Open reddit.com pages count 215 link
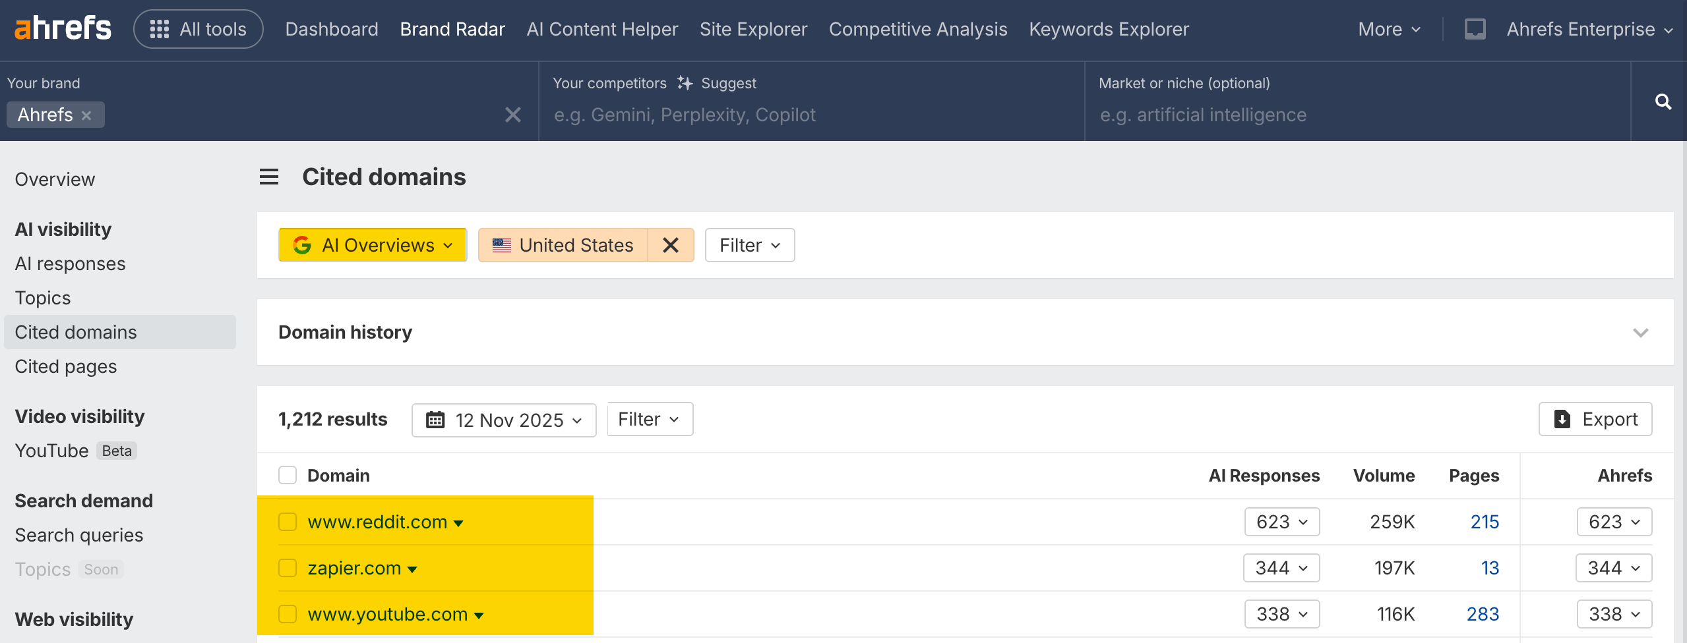The width and height of the screenshot is (1687, 643). point(1484,522)
